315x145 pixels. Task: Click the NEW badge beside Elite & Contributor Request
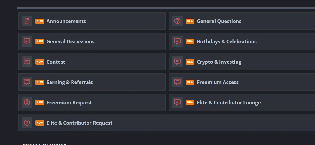[40, 123]
